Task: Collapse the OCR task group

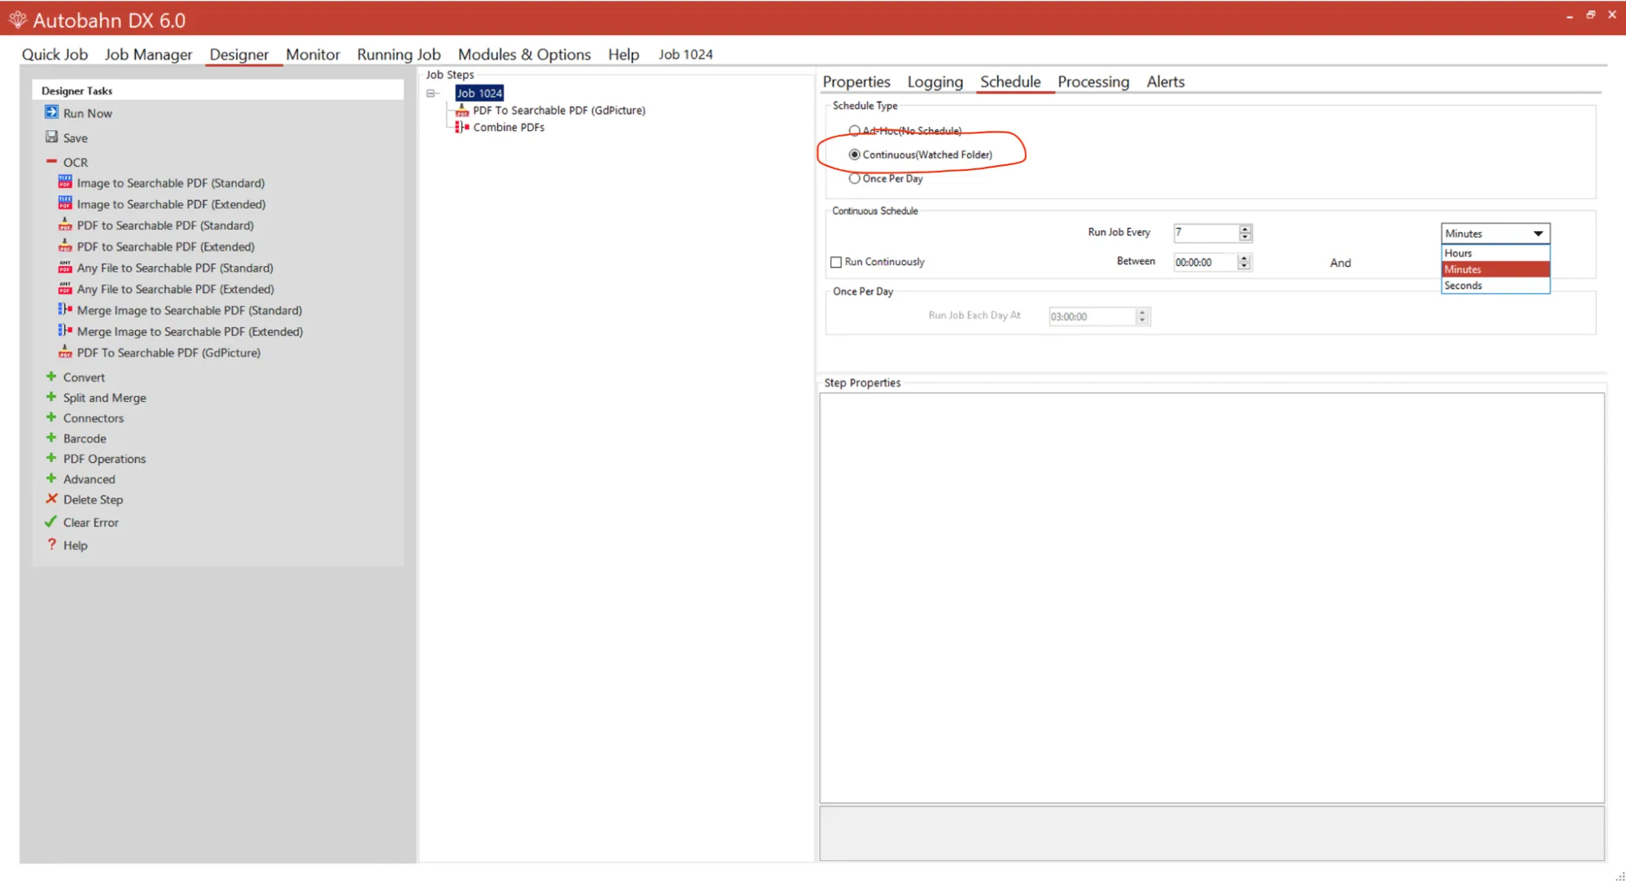Action: coord(51,161)
